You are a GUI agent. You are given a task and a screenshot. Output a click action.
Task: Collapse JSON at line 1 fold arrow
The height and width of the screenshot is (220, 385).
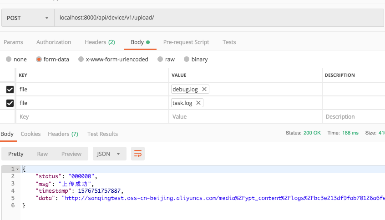18,169
